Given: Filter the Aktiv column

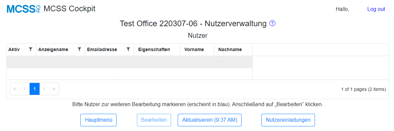Looking at the screenshot, I should (31, 49).
